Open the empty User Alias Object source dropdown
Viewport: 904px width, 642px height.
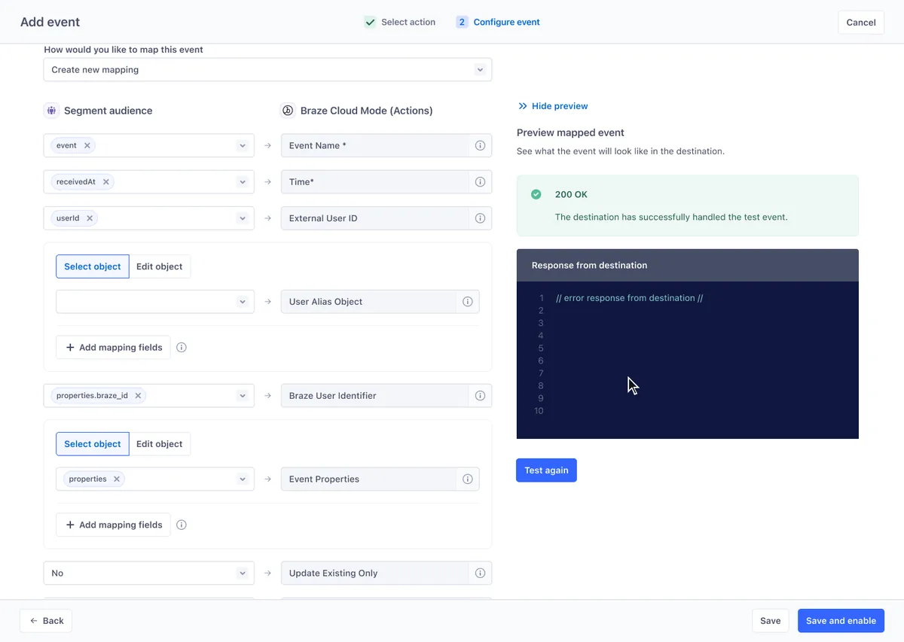[155, 301]
